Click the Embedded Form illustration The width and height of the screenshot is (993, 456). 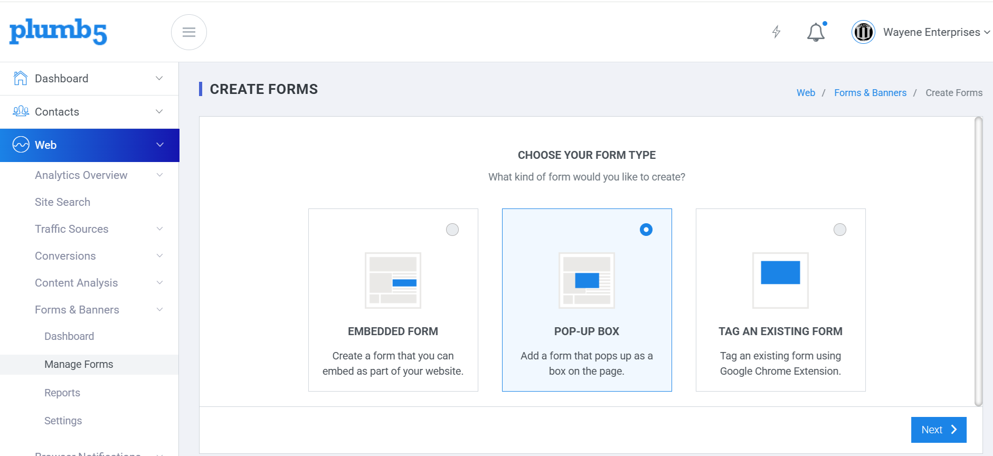coord(393,280)
